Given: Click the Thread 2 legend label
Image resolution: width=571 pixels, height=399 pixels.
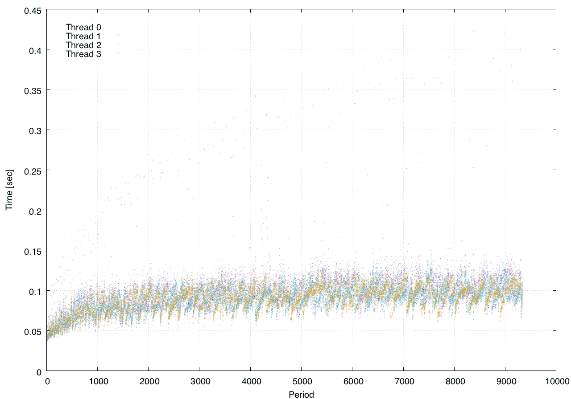Looking at the screenshot, I should [83, 45].
